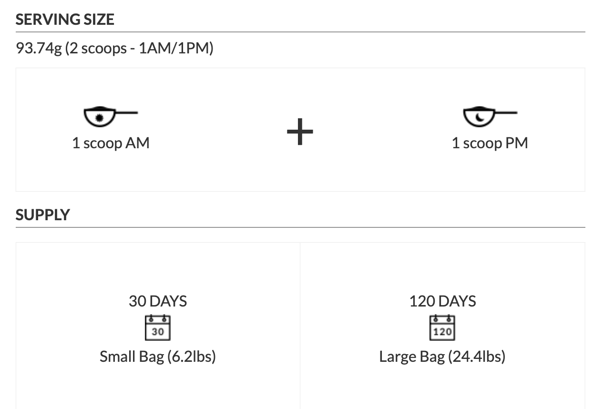This screenshot has height=409, width=614.
Task: Click the 93.74g serving size text
Action: click(114, 48)
